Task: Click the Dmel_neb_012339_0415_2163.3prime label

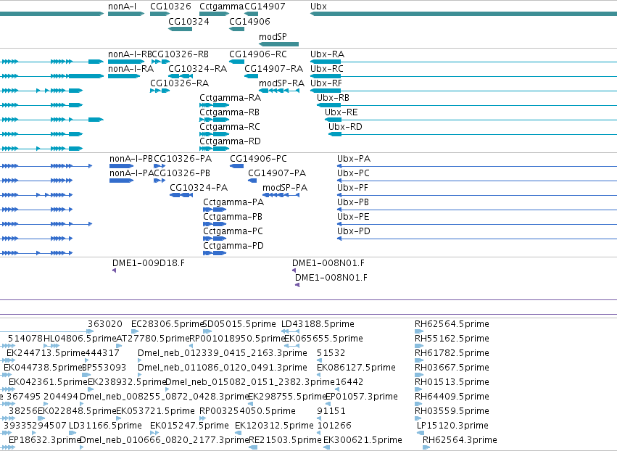Action: (x=223, y=353)
